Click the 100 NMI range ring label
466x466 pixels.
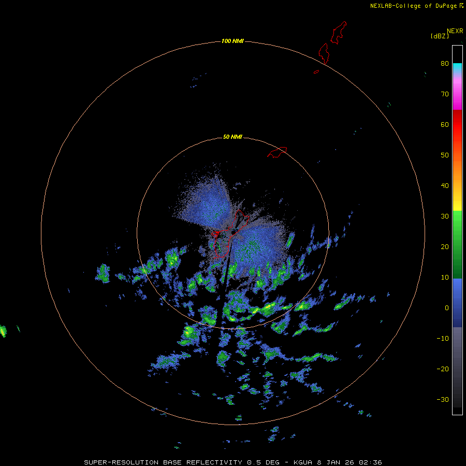pyautogui.click(x=232, y=41)
